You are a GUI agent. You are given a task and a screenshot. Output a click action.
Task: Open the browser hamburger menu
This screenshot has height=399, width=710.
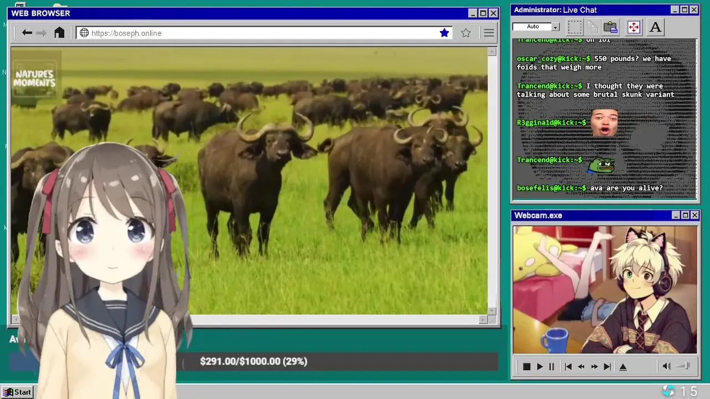coord(489,33)
